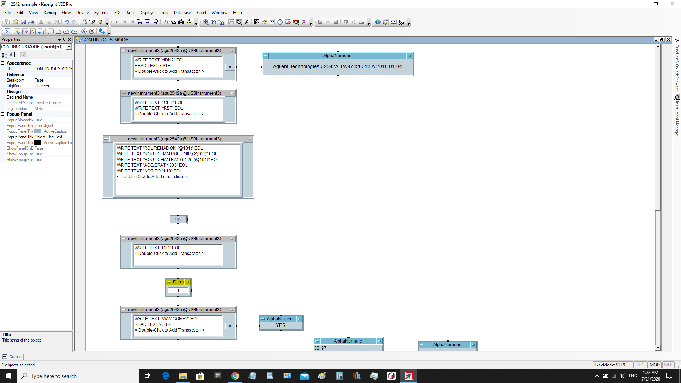This screenshot has height=383, width=681.
Task: Click the Run program play icon
Action: click(x=116, y=22)
